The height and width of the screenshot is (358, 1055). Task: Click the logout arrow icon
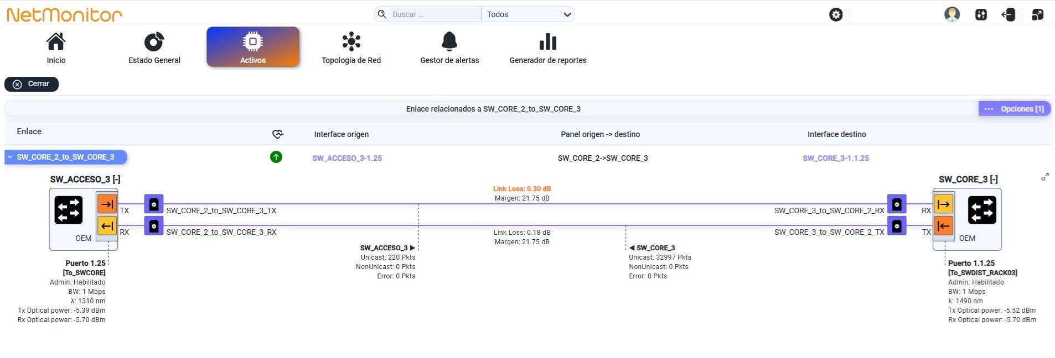1009,15
